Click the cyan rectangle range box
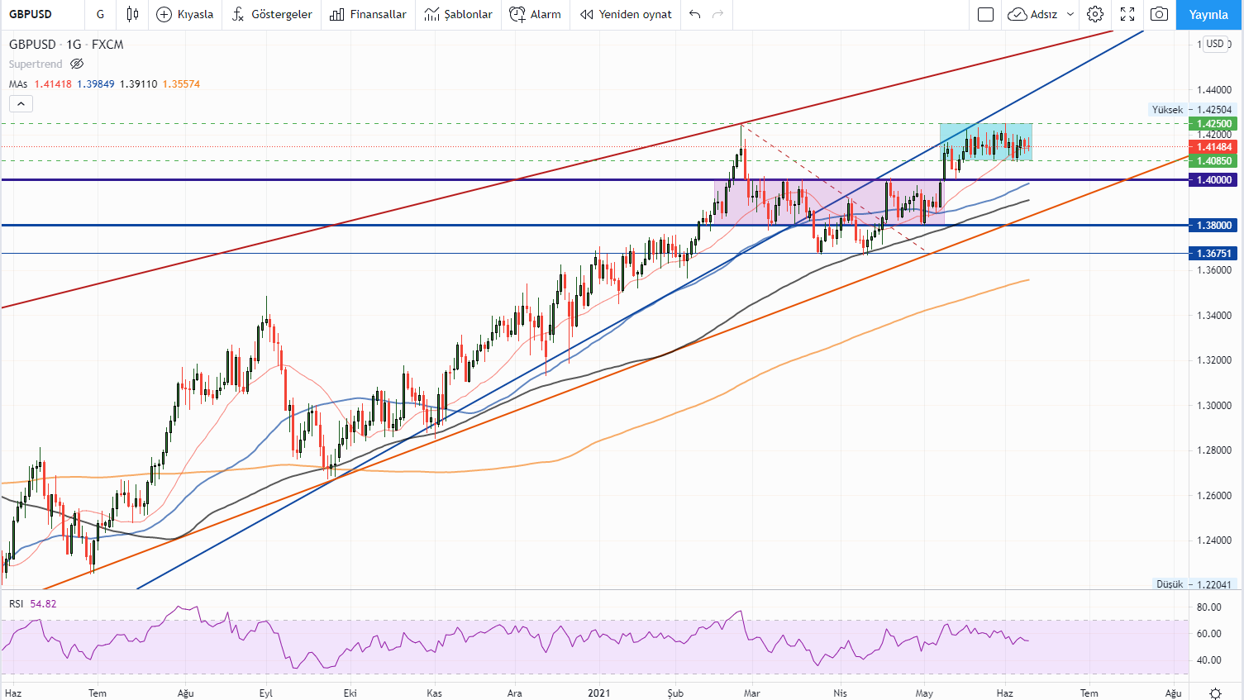 click(x=985, y=142)
